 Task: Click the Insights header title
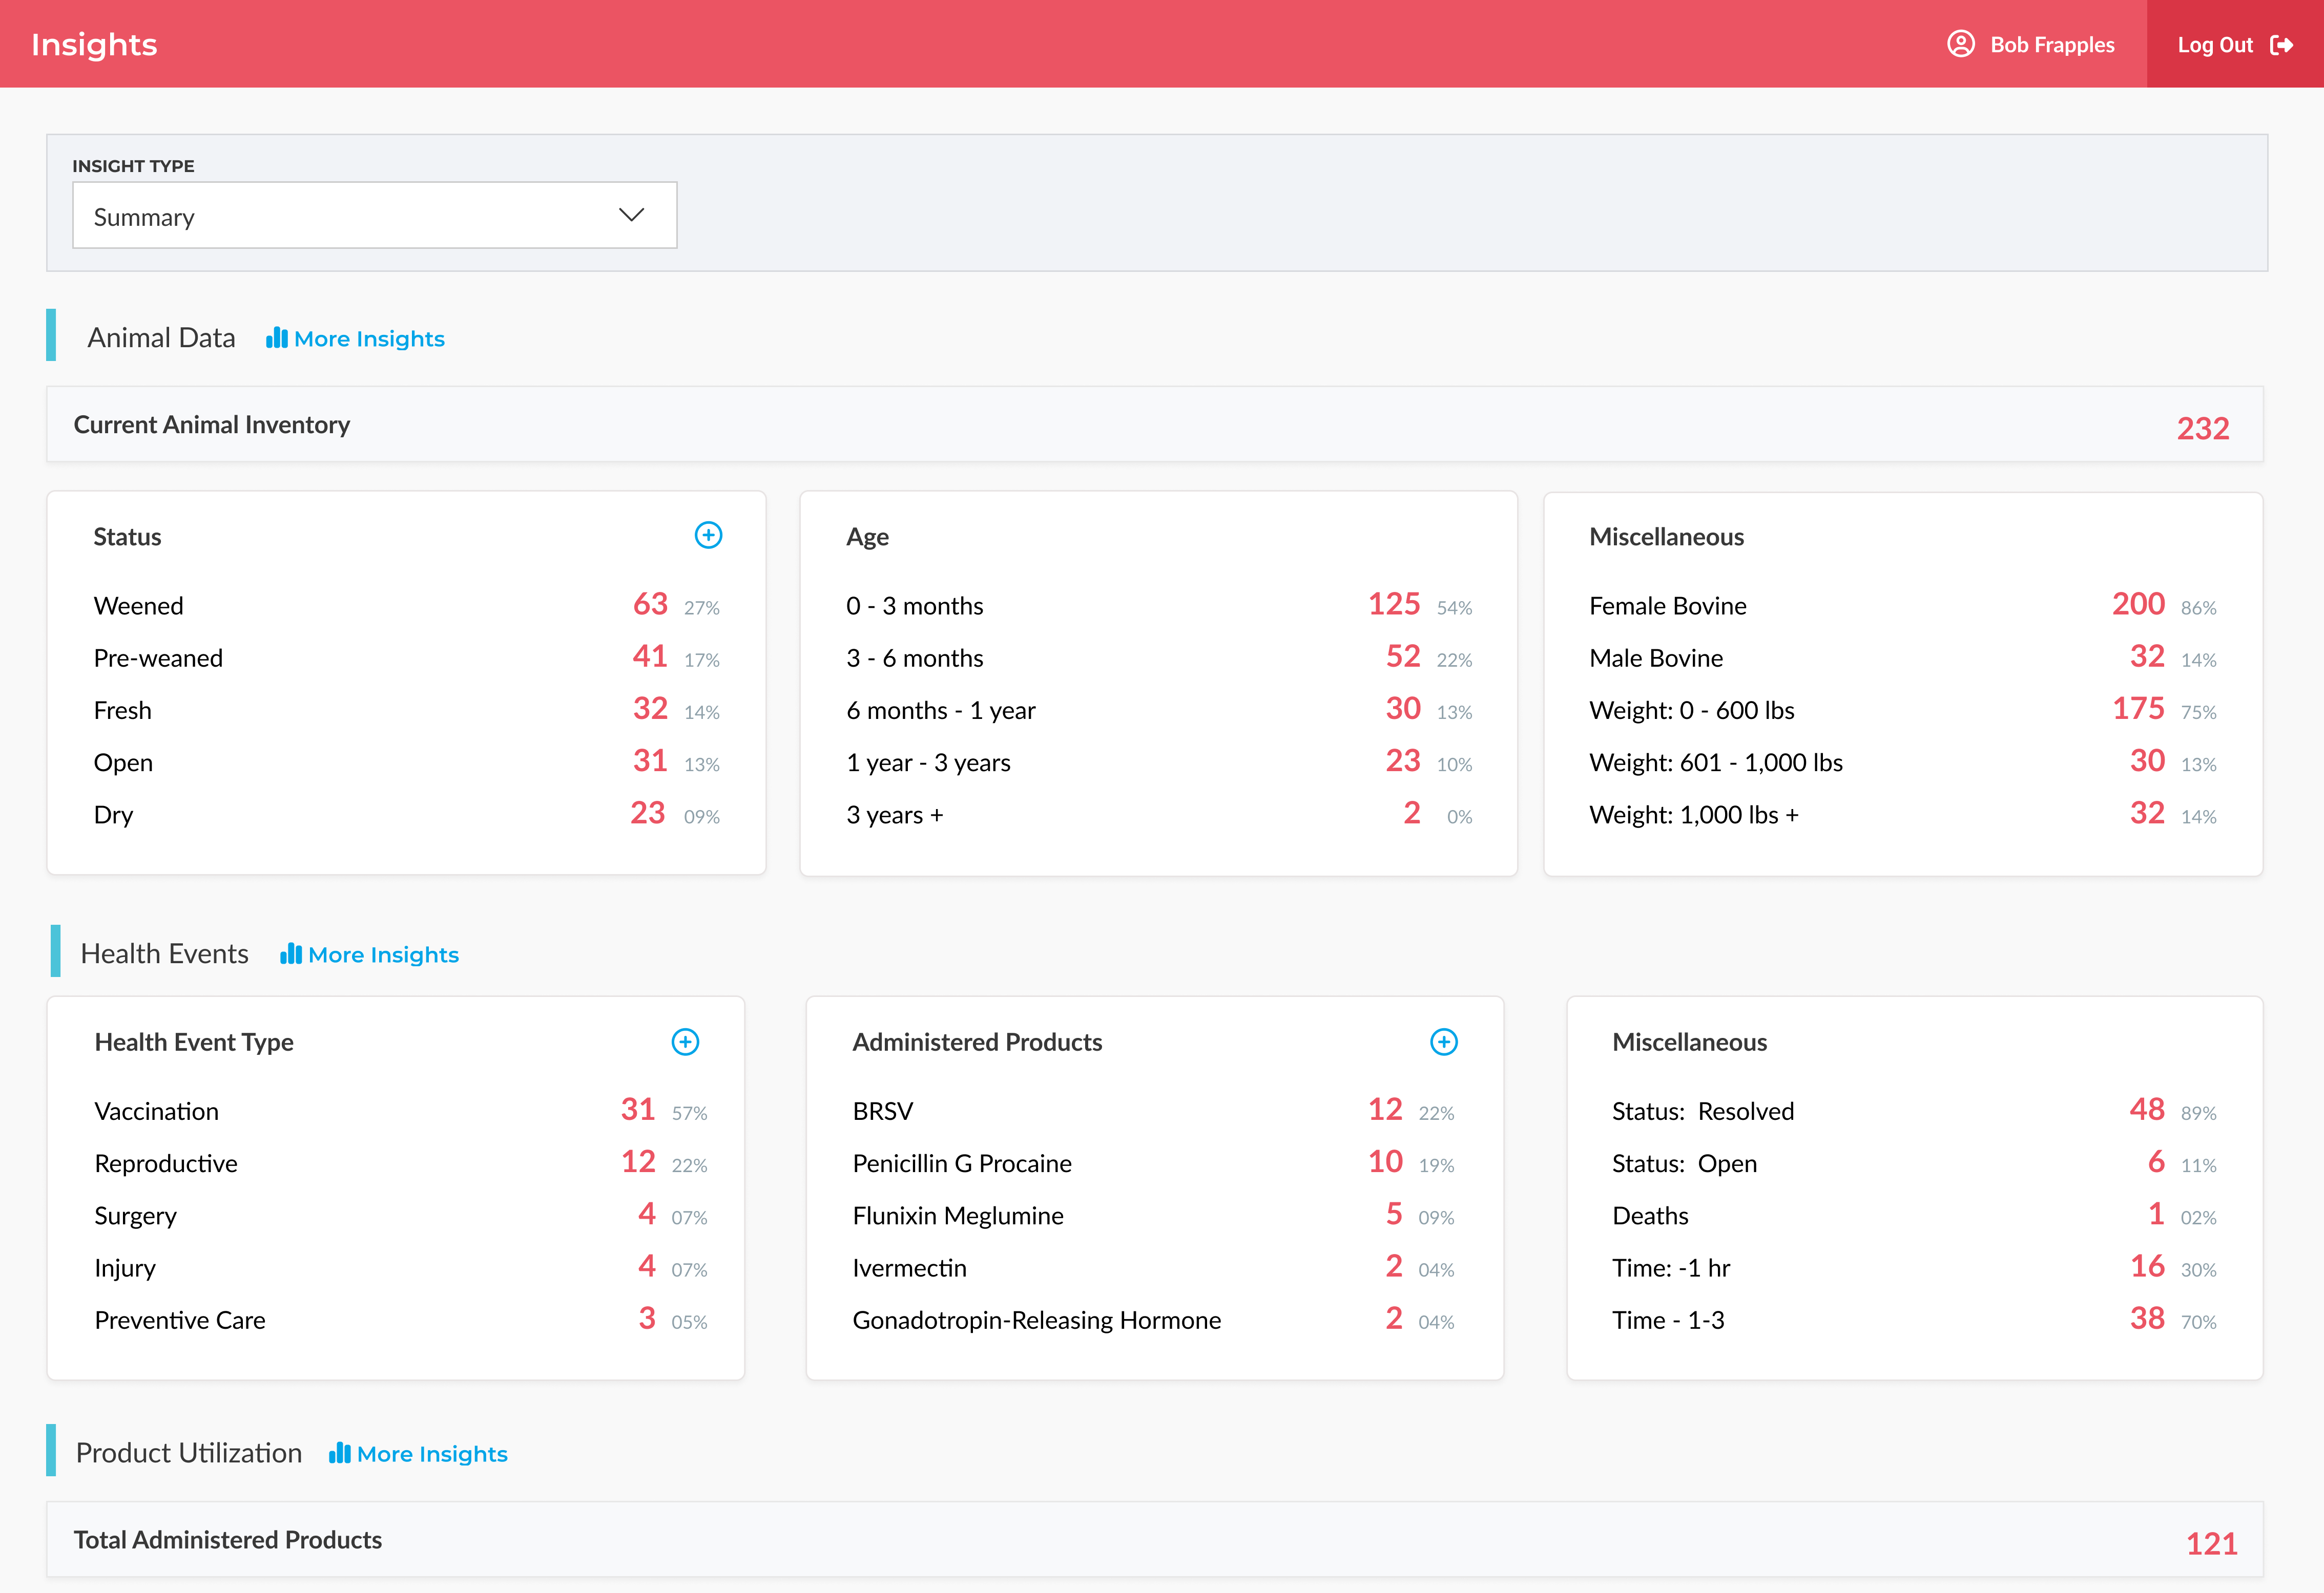click(94, 45)
